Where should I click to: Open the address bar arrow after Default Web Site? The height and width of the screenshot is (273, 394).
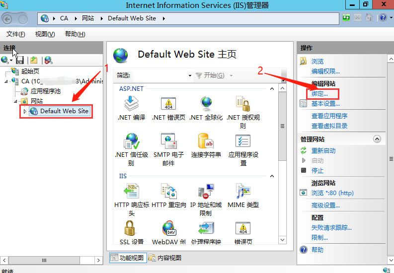click(163, 18)
